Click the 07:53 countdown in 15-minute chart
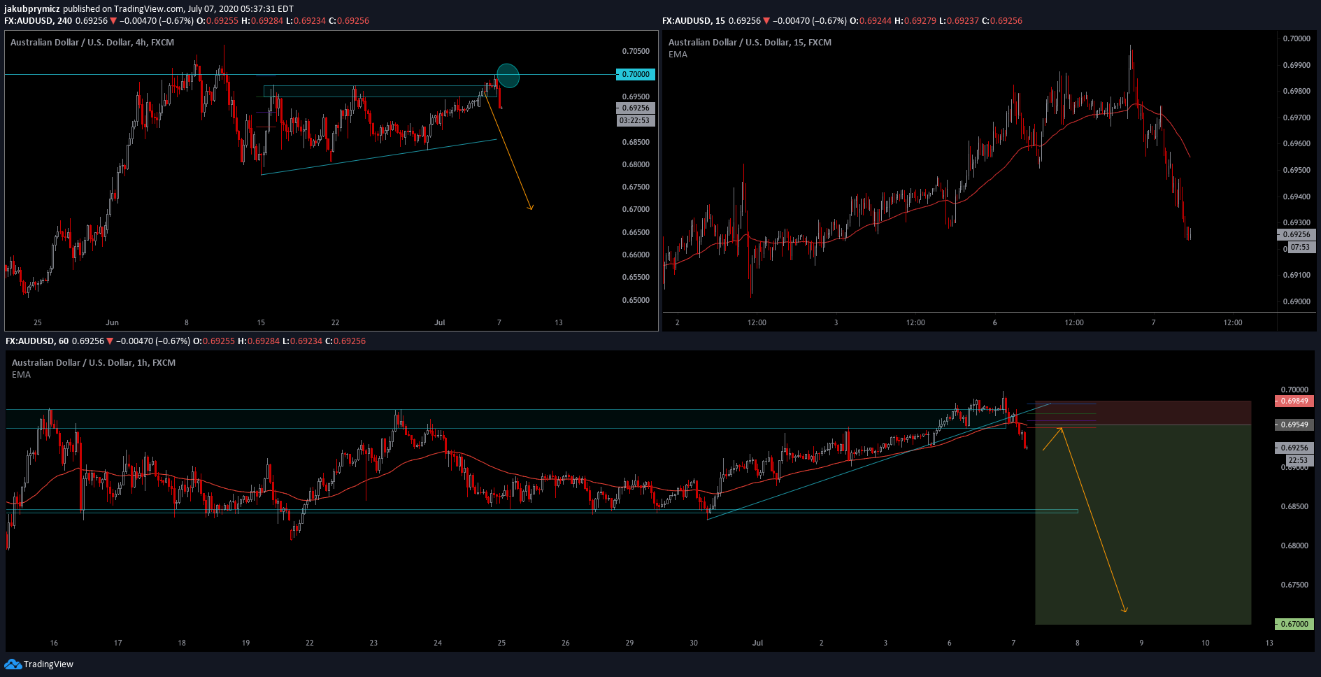The height and width of the screenshot is (677, 1321). click(1300, 248)
